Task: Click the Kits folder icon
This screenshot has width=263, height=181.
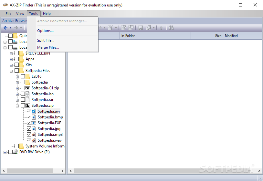Action: pos(21,65)
